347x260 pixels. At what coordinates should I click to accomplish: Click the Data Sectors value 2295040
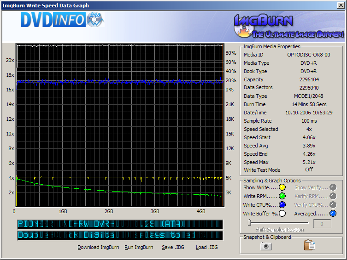tap(309, 88)
